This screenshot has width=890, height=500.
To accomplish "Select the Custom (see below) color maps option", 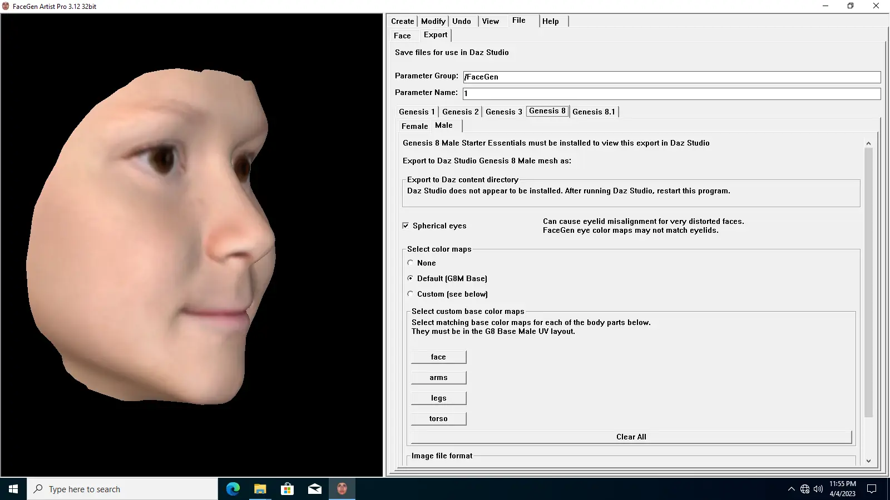I will pyautogui.click(x=411, y=294).
